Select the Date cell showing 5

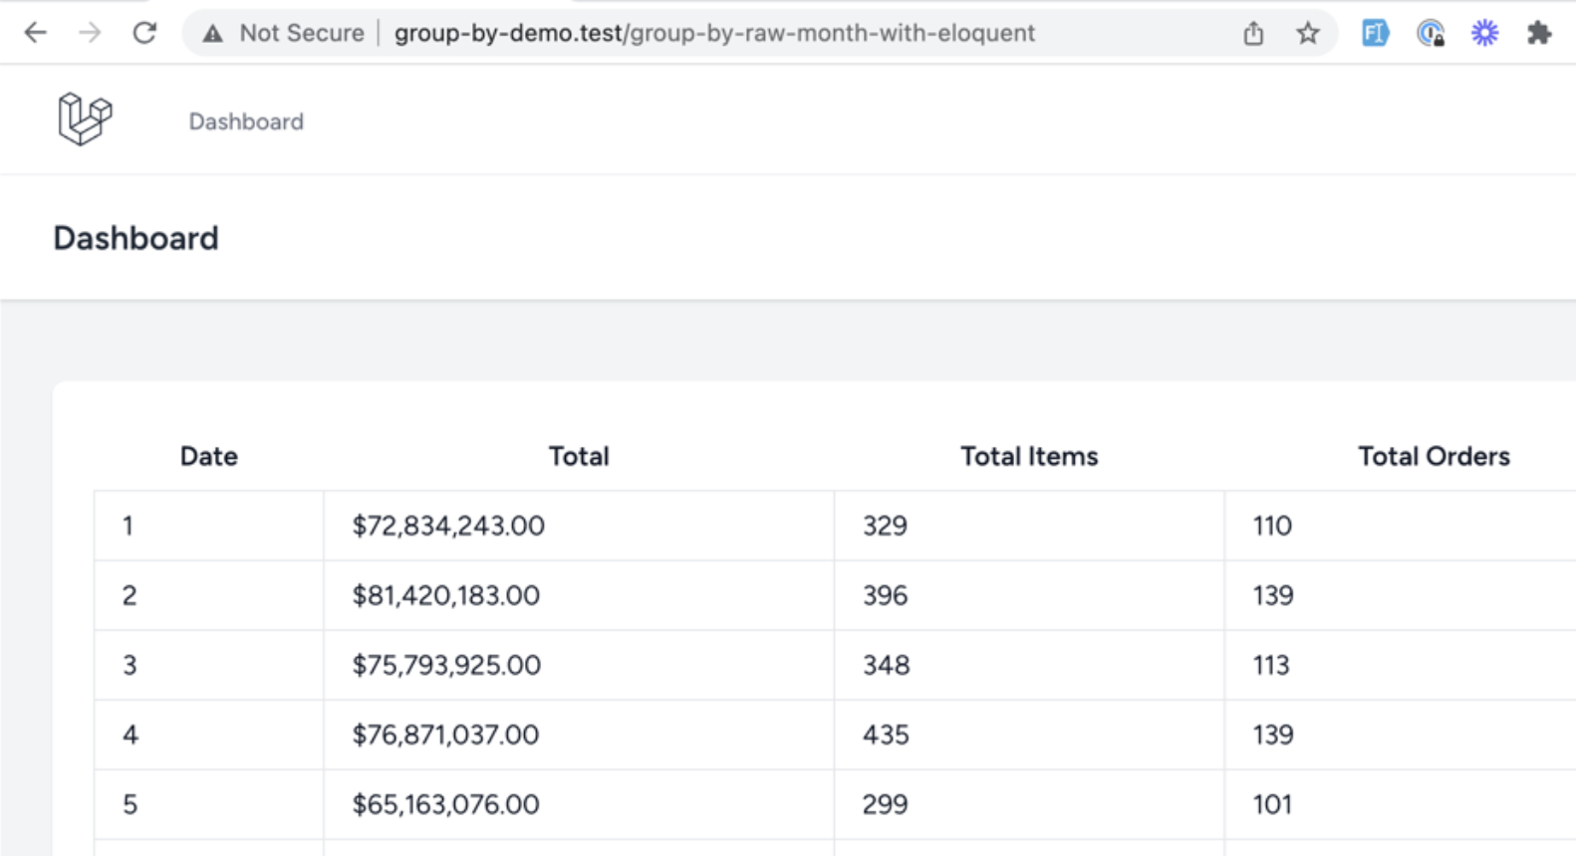tap(209, 804)
